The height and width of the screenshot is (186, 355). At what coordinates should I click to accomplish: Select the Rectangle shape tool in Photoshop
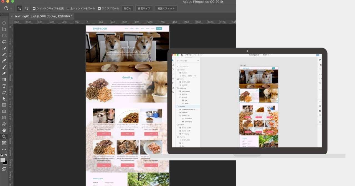pos(4,105)
